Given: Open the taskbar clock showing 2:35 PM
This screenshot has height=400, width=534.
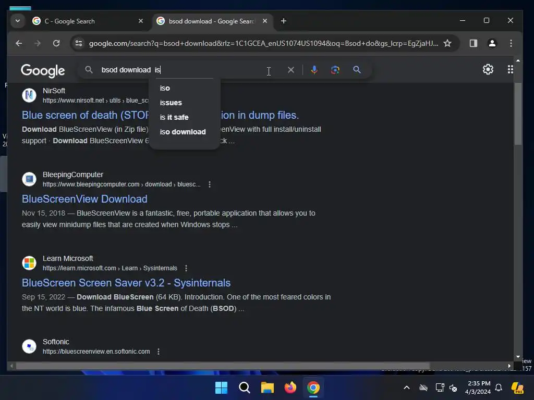Looking at the screenshot, I should click(478, 387).
